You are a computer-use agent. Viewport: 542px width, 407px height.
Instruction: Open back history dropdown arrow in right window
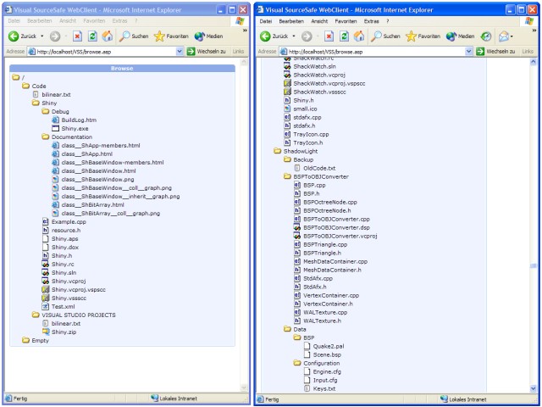[294, 36]
